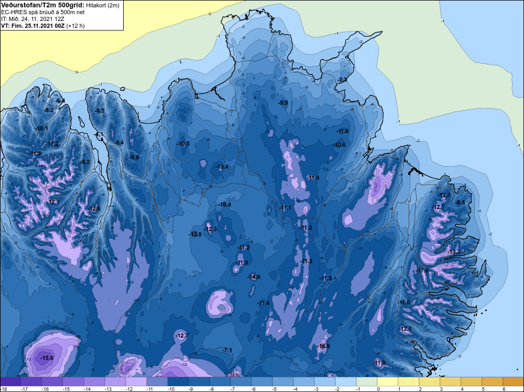Click the '-10.8' temperature value
This screenshot has height=392, width=524.
195,234
